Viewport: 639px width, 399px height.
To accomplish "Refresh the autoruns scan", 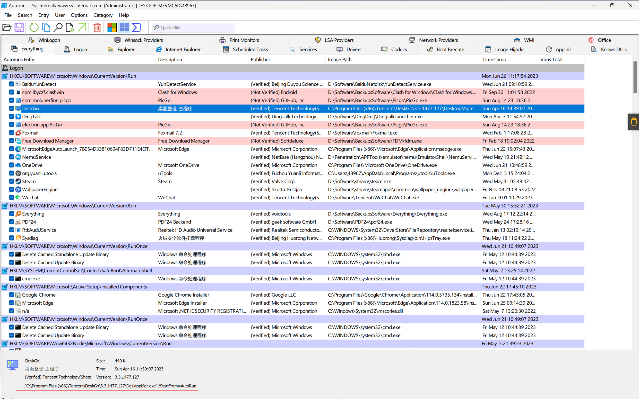I will [34, 27].
